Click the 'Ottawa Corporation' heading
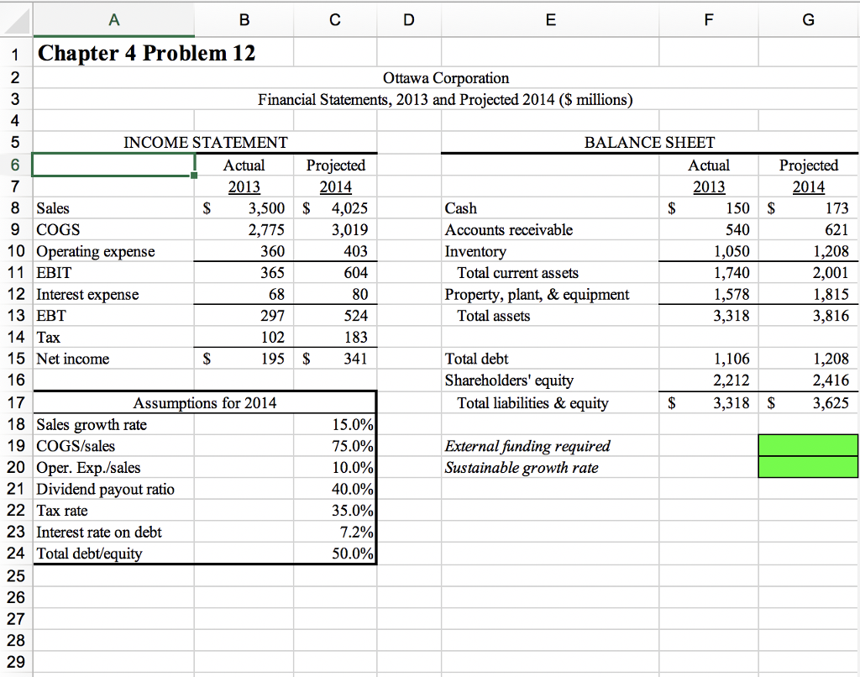This screenshot has width=860, height=677. [x=446, y=78]
